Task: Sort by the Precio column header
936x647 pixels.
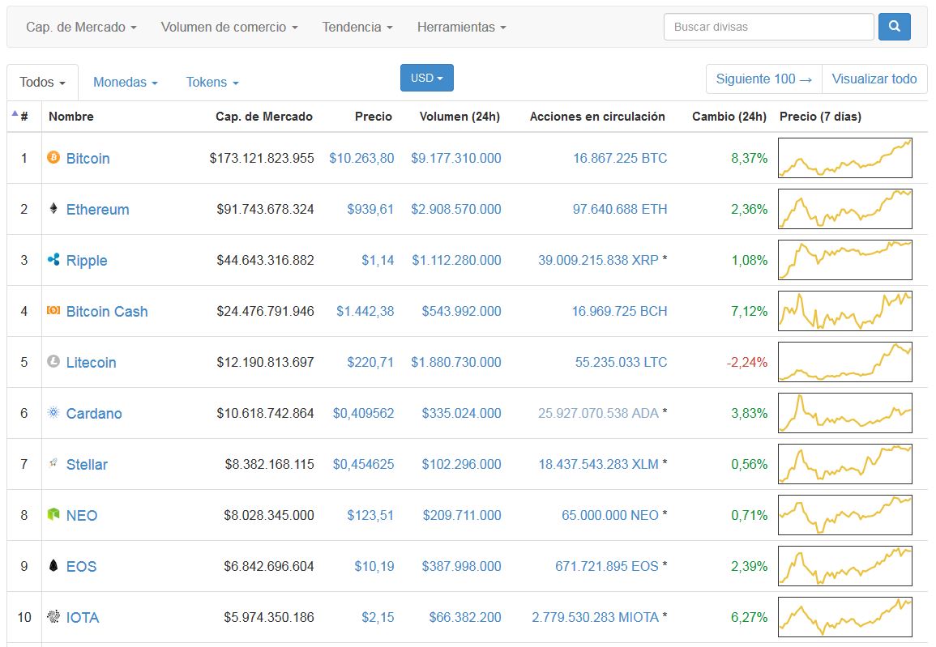Action: [x=374, y=117]
